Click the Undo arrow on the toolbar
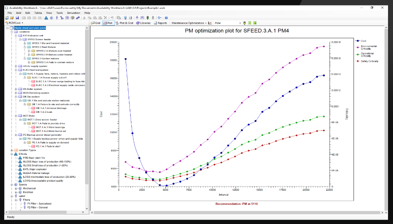The image size is (393, 224). point(112,18)
